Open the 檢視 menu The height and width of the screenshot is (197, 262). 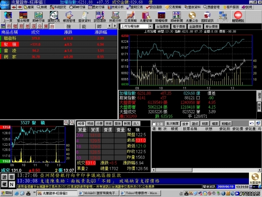pyautogui.click(x=42, y=7)
